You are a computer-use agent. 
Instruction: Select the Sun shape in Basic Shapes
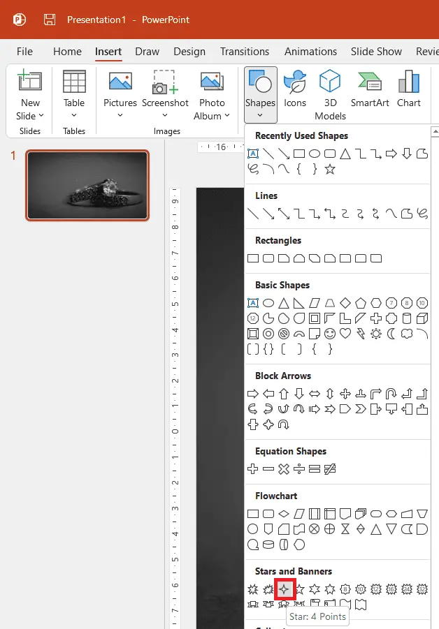click(x=376, y=334)
